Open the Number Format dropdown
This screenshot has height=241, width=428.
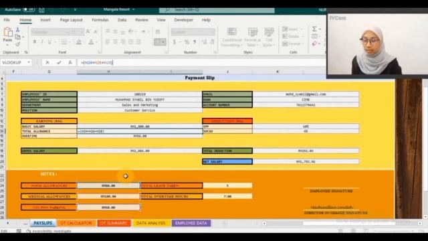tap(193, 32)
